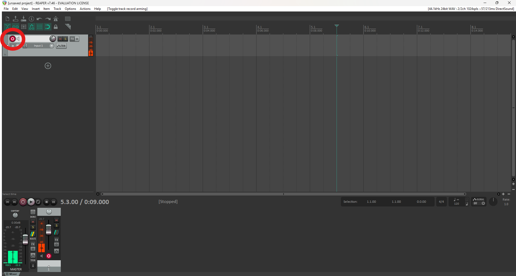Open the Insert menu
The height and width of the screenshot is (276, 516).
point(36,9)
